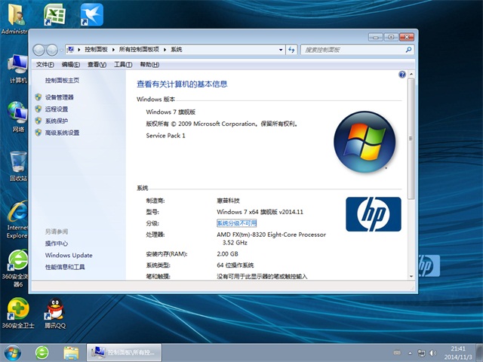Open 腾讯QQ desktop icon

54,310
